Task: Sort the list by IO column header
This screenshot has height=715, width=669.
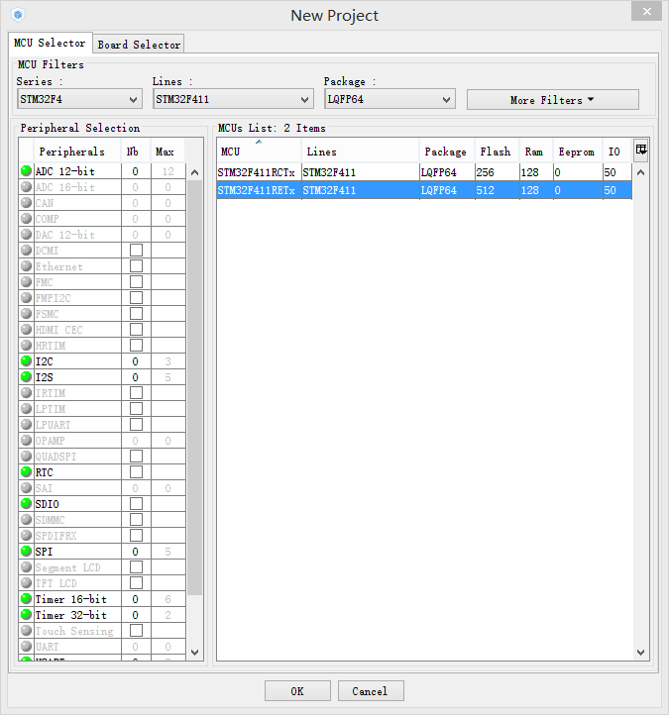Action: click(617, 151)
